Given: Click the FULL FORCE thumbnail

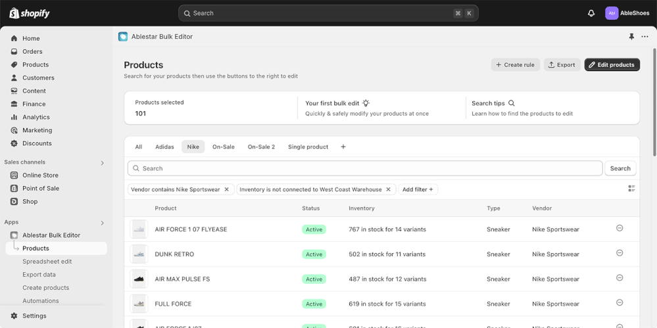Looking at the screenshot, I should (139, 304).
